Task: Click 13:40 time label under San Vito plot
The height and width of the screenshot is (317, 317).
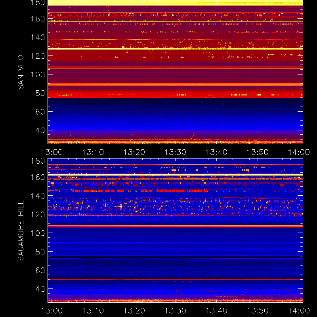Action: coord(216,152)
